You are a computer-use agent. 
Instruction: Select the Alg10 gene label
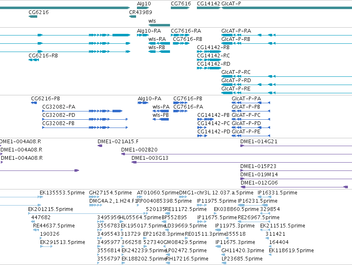coord(144,4)
